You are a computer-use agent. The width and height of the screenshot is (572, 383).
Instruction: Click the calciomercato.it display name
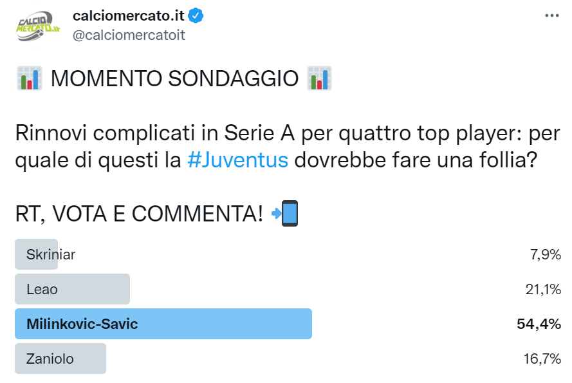coord(128,15)
